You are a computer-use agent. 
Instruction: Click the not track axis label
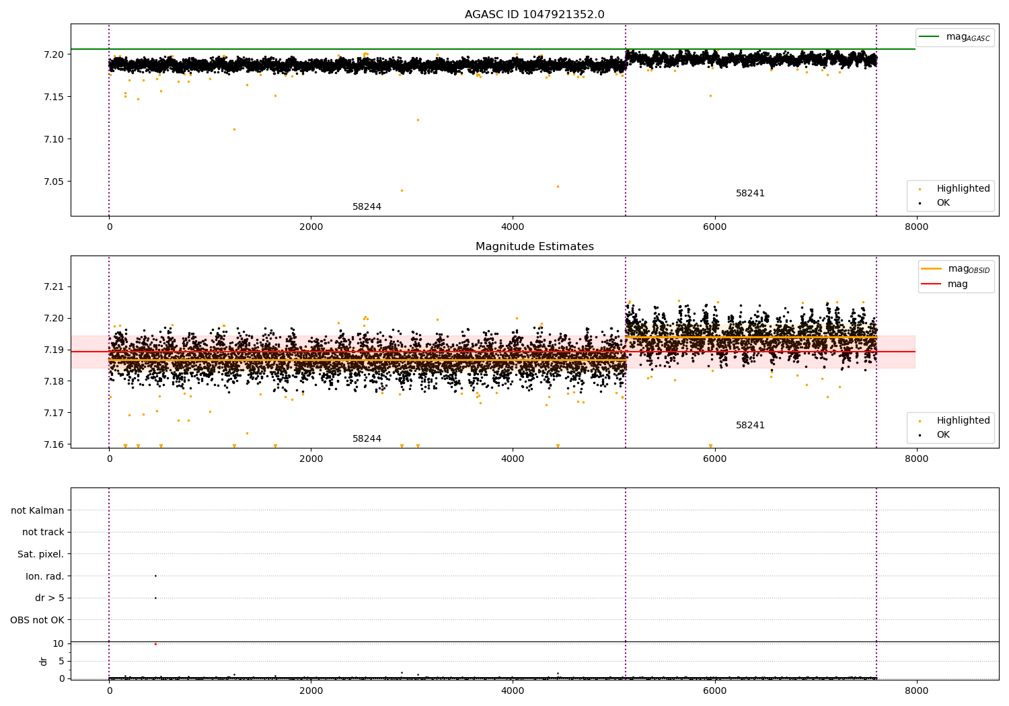(x=43, y=533)
